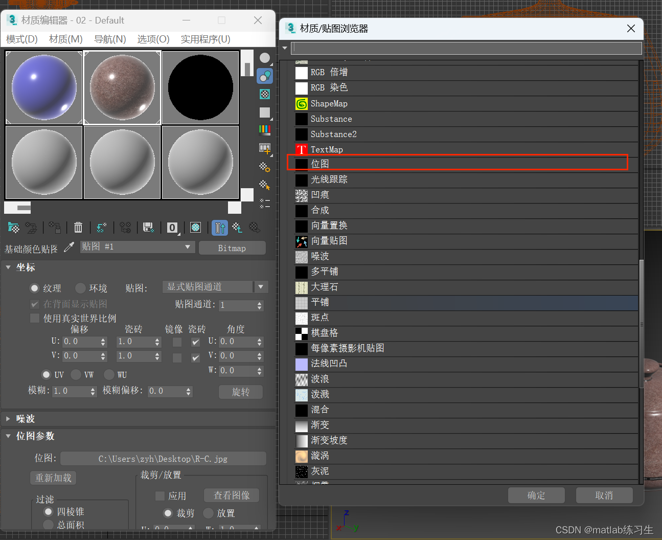Screen dimensions: 662x540
Task: Expand the 噪波 rollout
Action: click(8, 418)
